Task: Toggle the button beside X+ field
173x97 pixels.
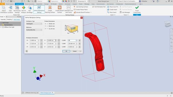Action: (x=41, y=40)
